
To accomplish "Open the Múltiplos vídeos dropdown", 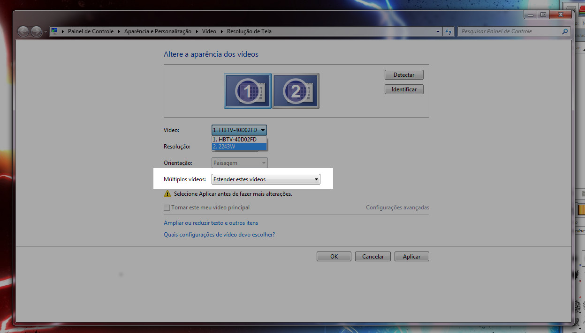I will [266, 179].
